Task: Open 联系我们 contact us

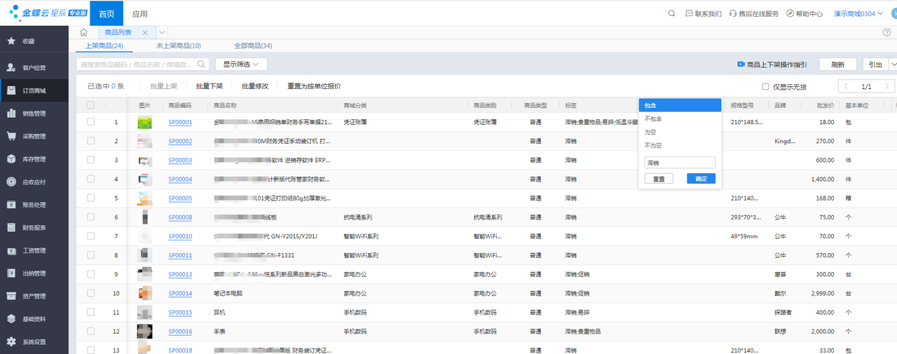Action: tap(703, 13)
